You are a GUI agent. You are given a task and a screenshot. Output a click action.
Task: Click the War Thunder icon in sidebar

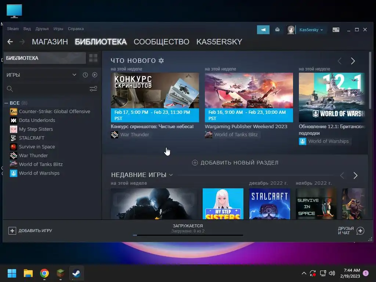pos(14,155)
